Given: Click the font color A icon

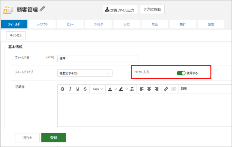Looking at the screenshot, I should (110, 89).
